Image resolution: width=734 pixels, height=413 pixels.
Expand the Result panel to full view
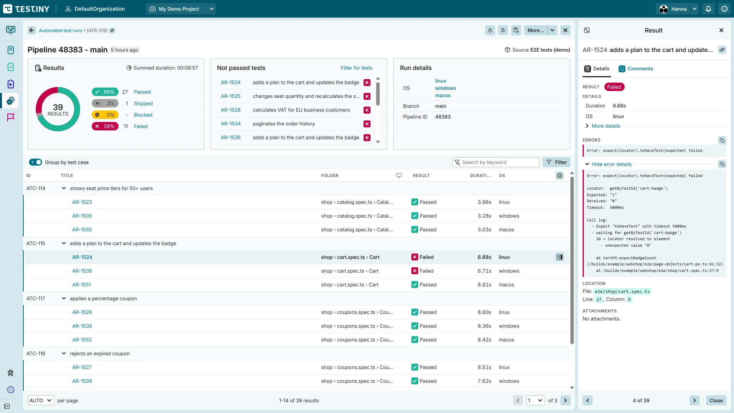(587, 30)
